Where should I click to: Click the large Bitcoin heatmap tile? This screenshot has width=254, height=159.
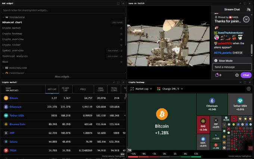[162, 122]
